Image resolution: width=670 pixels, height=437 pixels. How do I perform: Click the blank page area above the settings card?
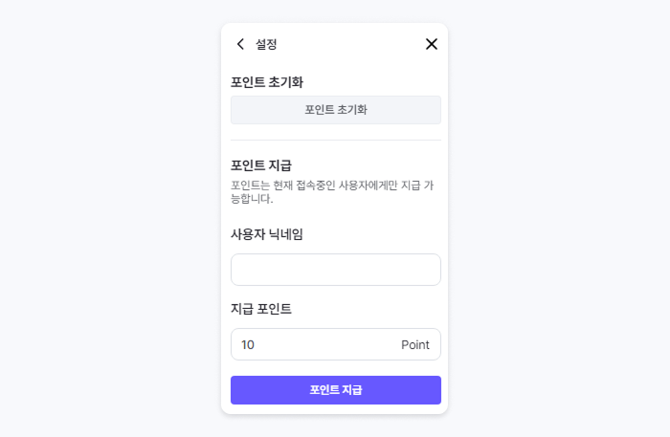coord(335,11)
